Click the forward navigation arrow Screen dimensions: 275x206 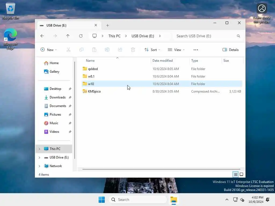click(55, 36)
